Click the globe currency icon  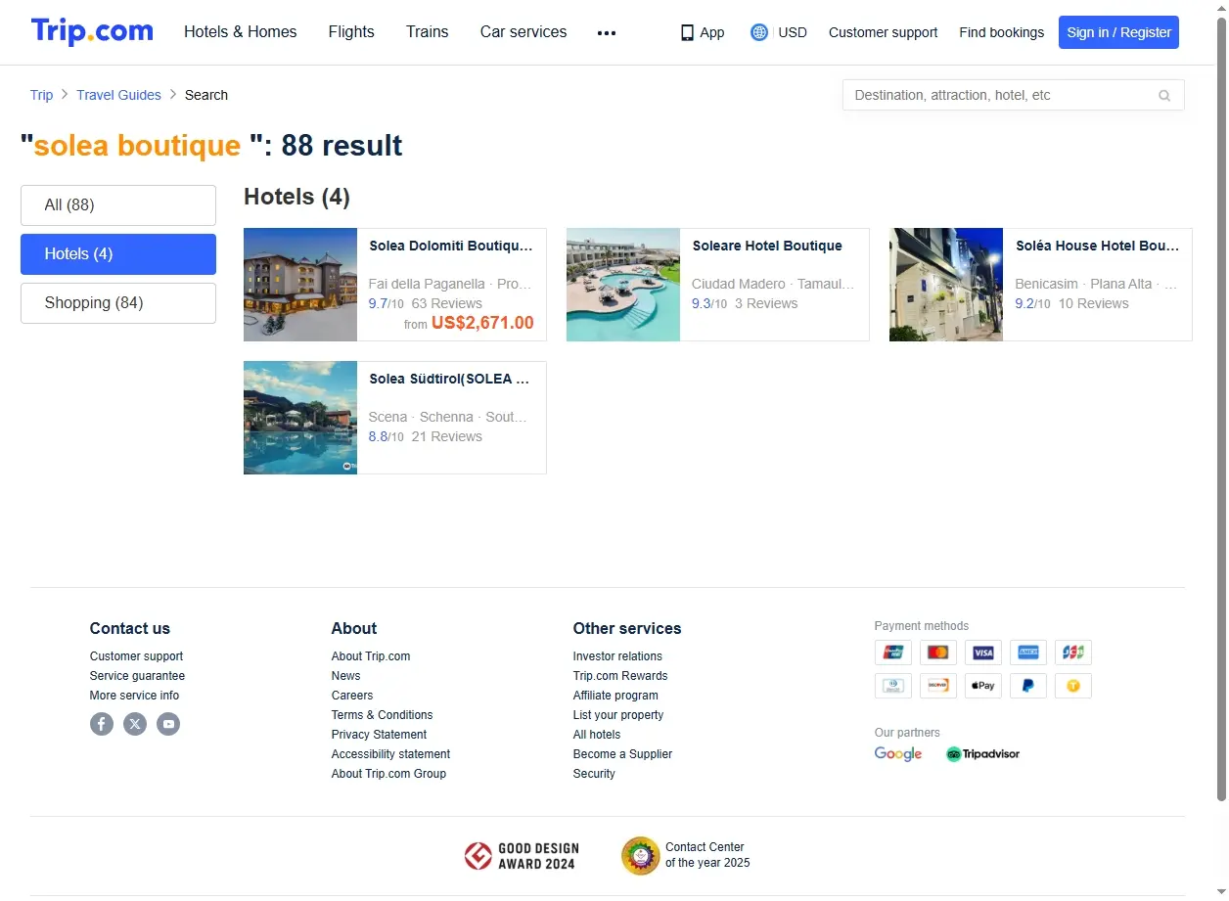coord(759,32)
